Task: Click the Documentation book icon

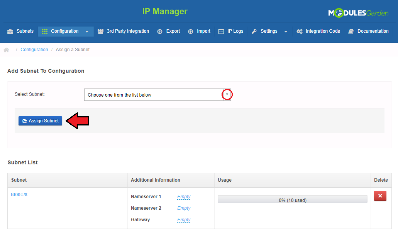Action: pyautogui.click(x=351, y=32)
